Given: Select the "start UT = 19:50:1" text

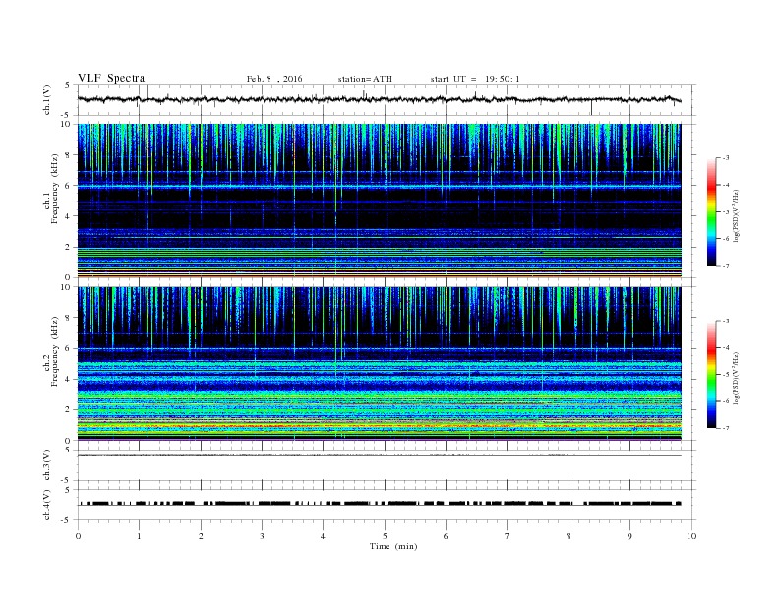Looking at the screenshot, I should coord(475,79).
